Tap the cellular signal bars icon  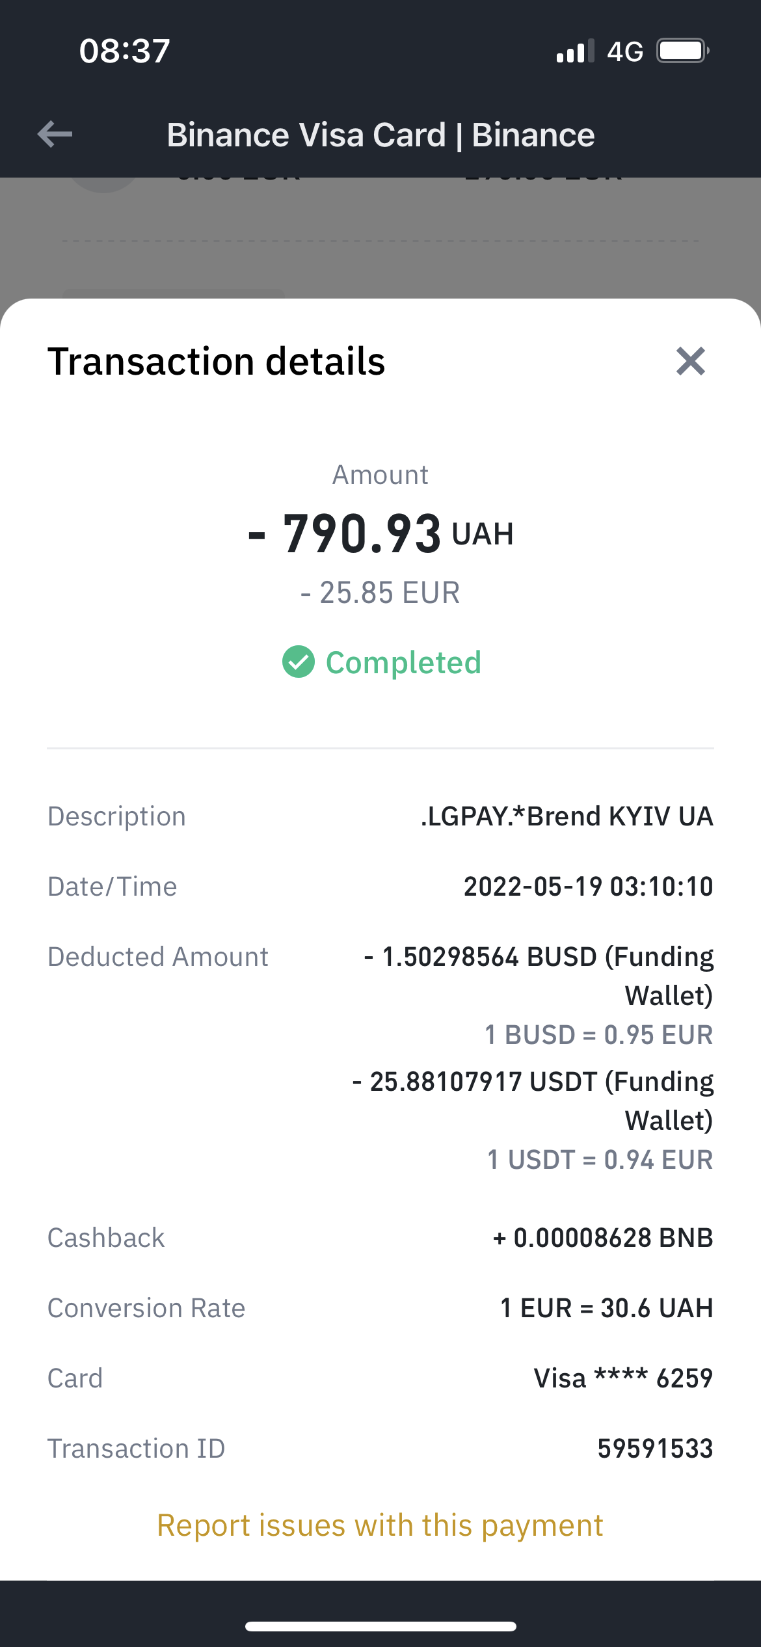click(575, 51)
